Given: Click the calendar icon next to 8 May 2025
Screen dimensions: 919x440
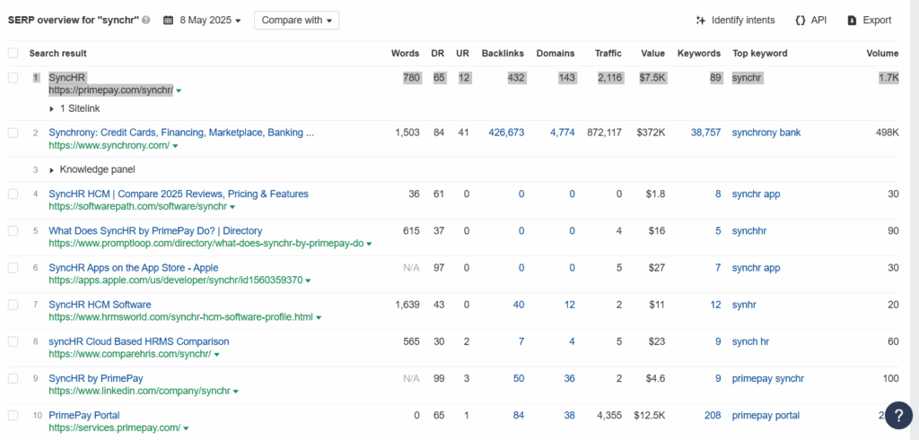Looking at the screenshot, I should (x=168, y=20).
